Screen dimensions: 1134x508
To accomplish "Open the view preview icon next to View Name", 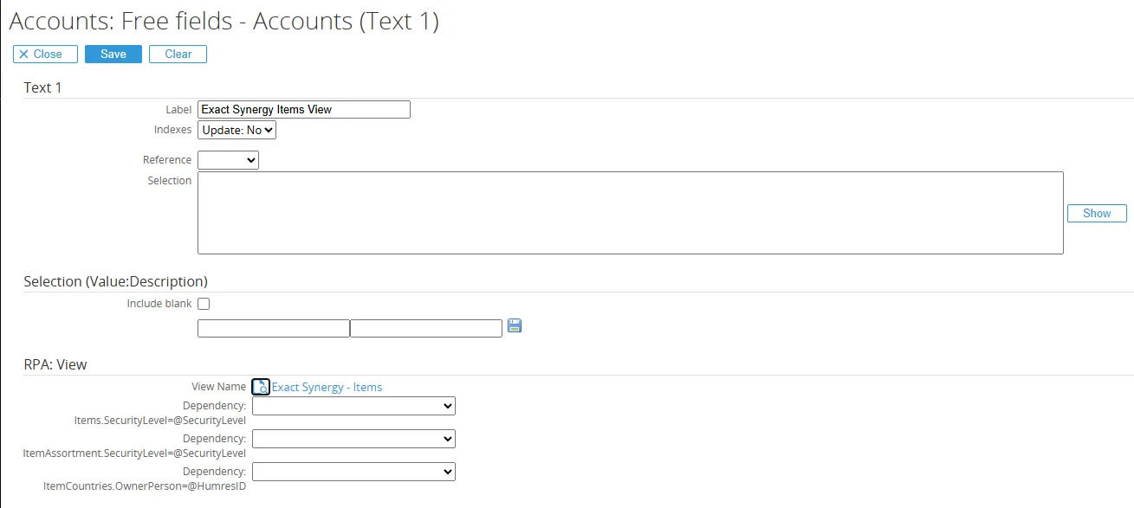I will [x=261, y=386].
